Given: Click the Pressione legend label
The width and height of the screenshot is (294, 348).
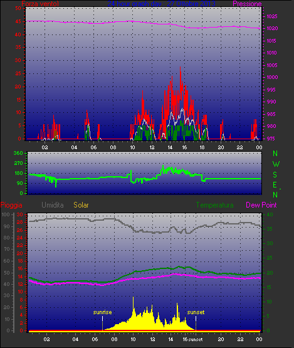Looking at the screenshot, I should pyautogui.click(x=247, y=4).
